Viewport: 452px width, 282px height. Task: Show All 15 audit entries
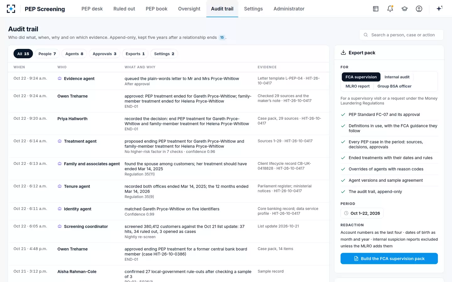(23, 54)
